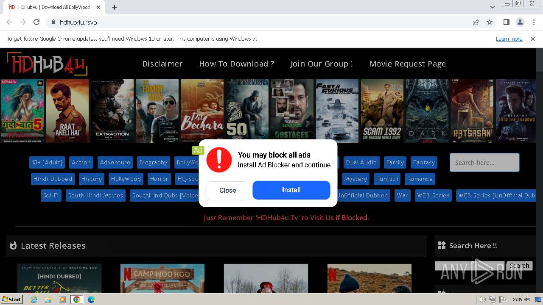Open the Disclaimer menu item
Image resolution: width=543 pixels, height=305 pixels.
click(162, 64)
